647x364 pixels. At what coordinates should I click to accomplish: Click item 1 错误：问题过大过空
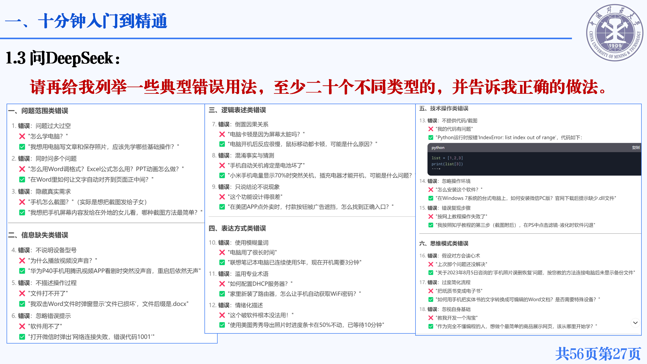41,126
